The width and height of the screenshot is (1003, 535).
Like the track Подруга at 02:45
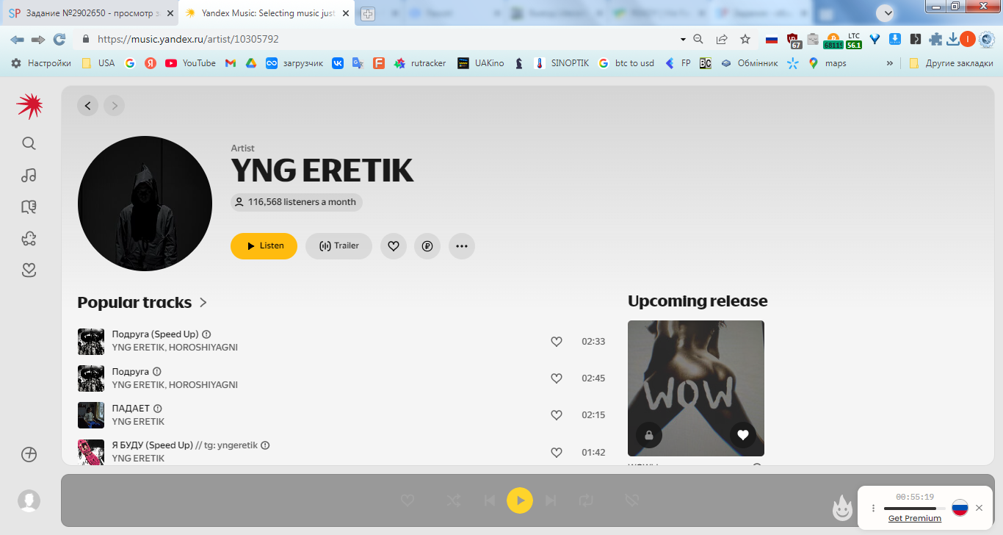[557, 378]
